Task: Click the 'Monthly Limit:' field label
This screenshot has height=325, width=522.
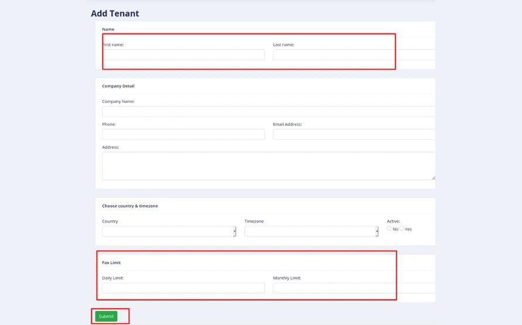Action: 286,278
